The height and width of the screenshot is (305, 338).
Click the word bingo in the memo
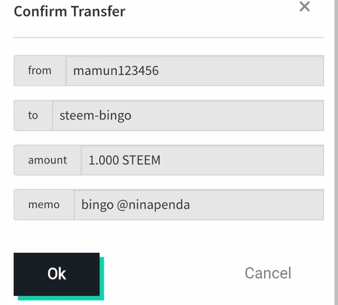[x=97, y=205]
